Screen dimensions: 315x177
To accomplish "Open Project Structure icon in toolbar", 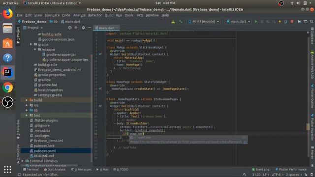I will pos(299,22).
